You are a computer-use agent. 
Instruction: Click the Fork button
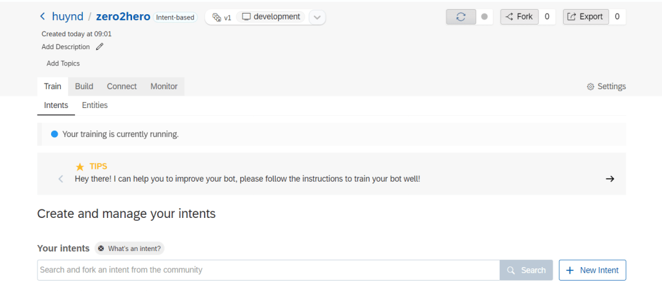tap(519, 17)
